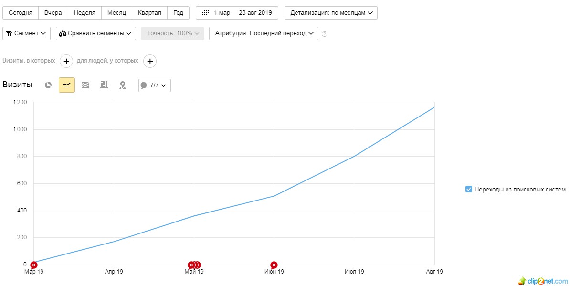Open date range 1 мар — 28 авг 2019

(237, 13)
